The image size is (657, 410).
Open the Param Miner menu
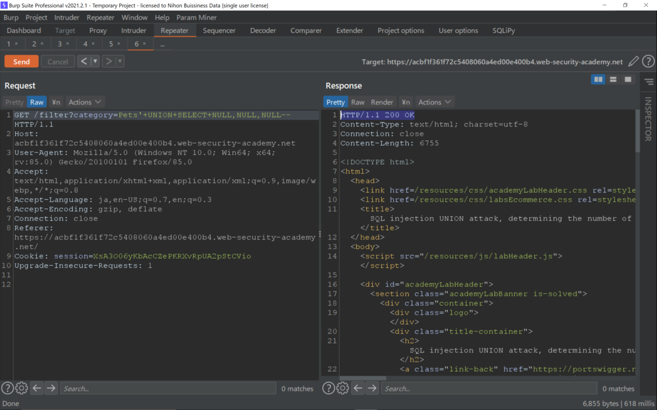pos(197,17)
